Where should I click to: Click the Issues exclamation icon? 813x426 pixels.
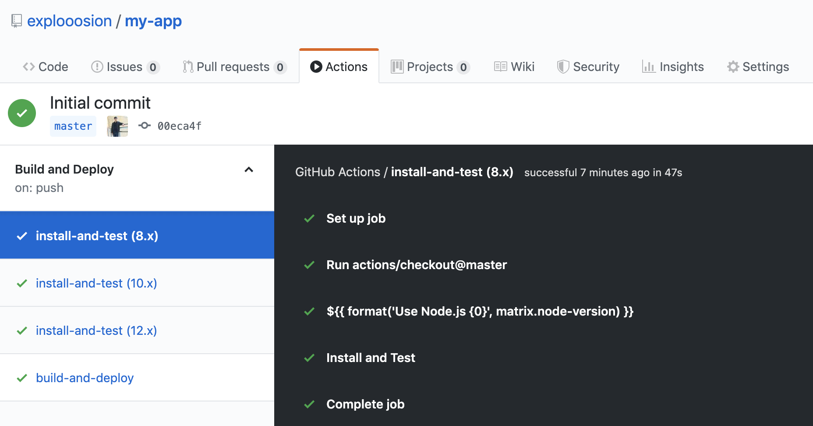click(97, 67)
